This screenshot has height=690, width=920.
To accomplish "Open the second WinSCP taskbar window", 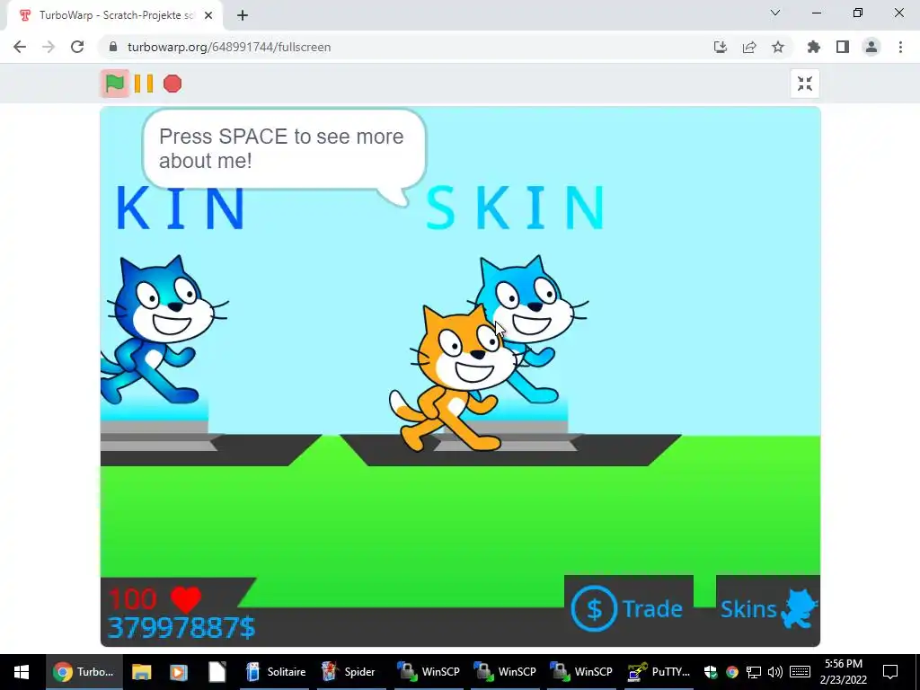I will click(x=505, y=672).
